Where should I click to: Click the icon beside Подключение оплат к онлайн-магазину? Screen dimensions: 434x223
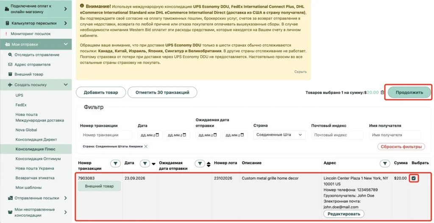[x=7, y=9]
